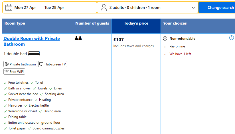Click the Free toiletries checkmark item

pos(16,83)
